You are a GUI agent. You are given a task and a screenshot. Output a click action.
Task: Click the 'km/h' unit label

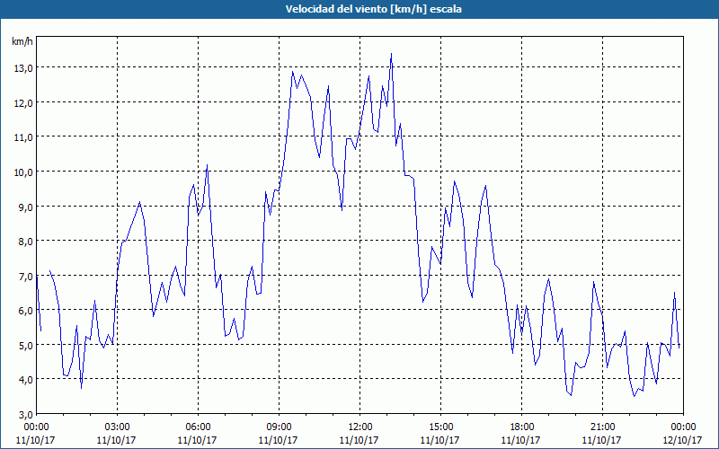(22, 41)
